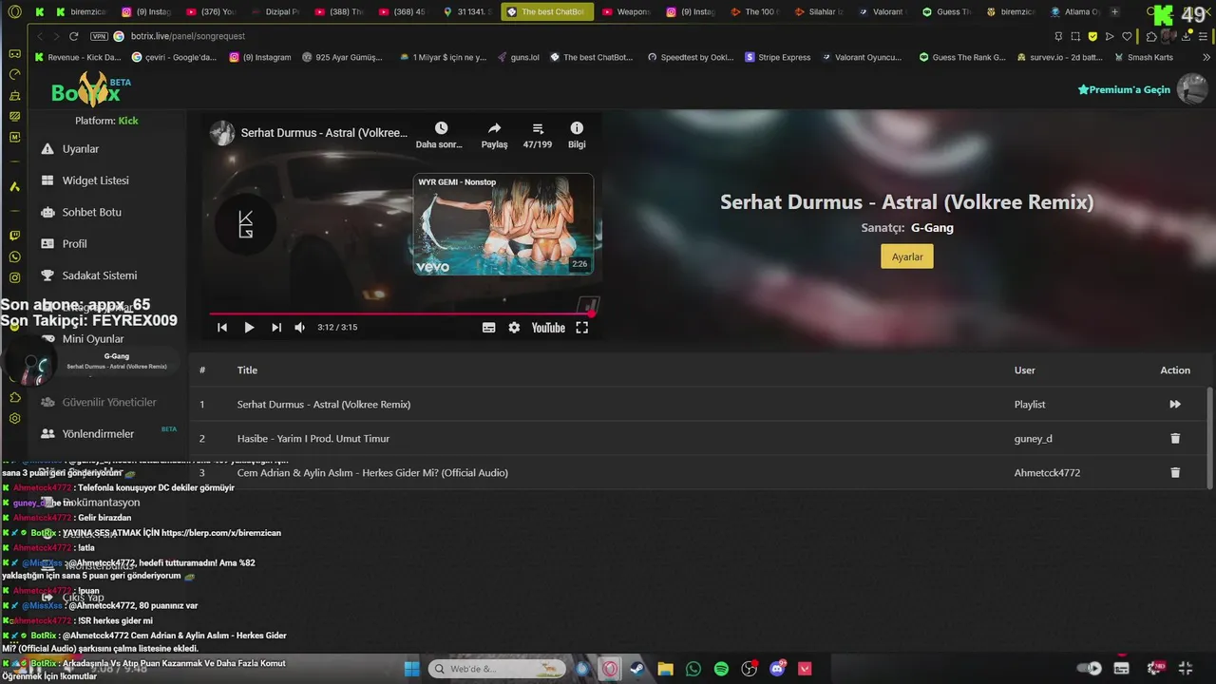Delete Hasibe - Yarim from queue
This screenshot has height=684, width=1216.
[x=1175, y=438]
